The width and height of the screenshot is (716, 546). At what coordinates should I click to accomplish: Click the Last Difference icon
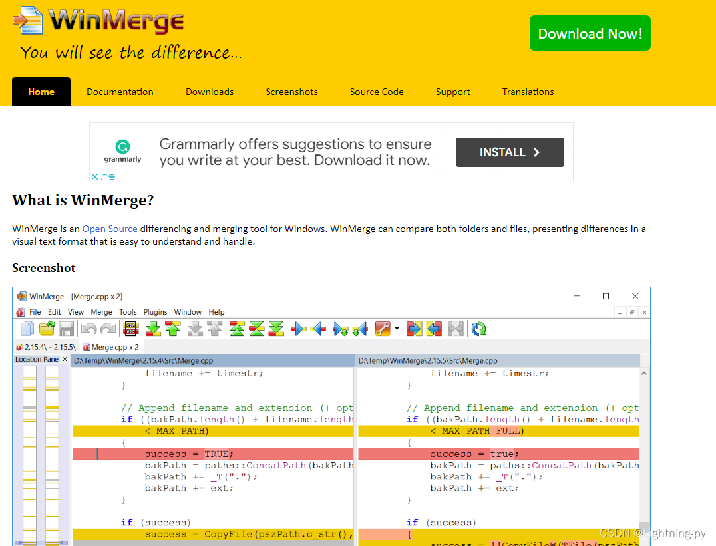click(276, 329)
